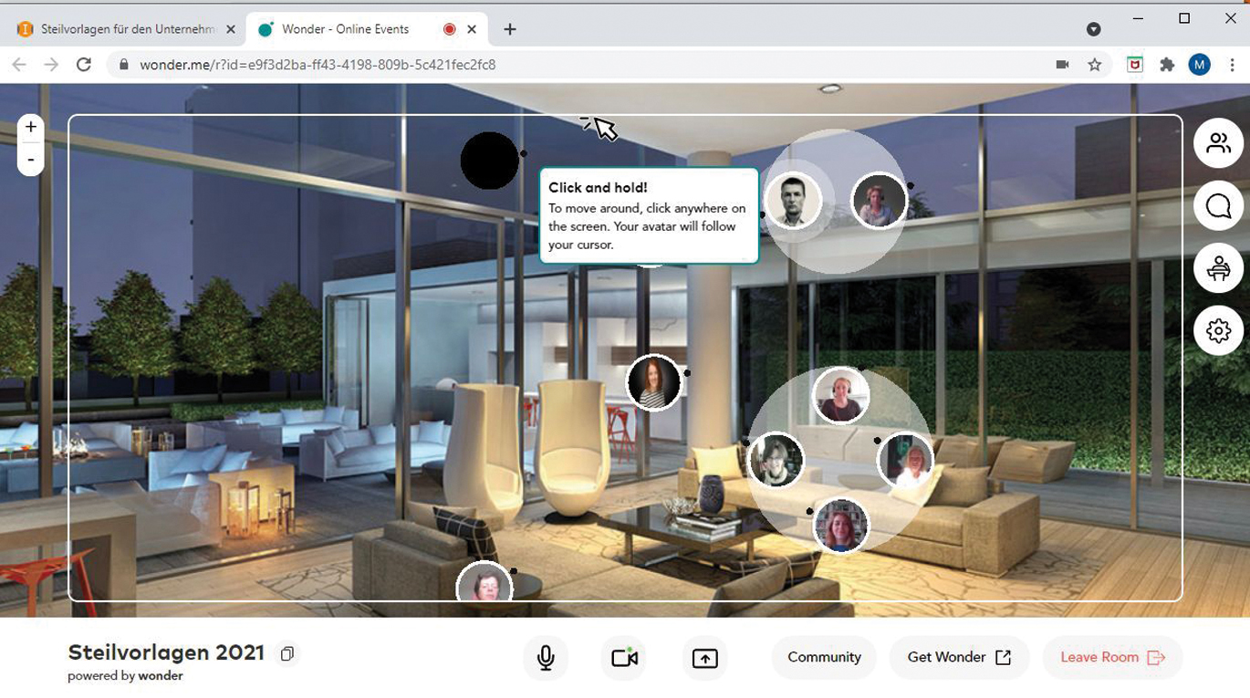The height and width of the screenshot is (698, 1250).
Task: Click the host broadcast presenter icon
Action: point(1218,268)
